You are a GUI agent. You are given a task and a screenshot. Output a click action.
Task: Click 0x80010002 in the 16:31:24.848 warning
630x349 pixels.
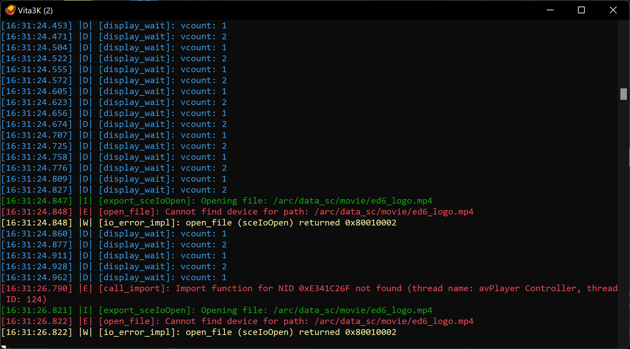click(x=371, y=223)
